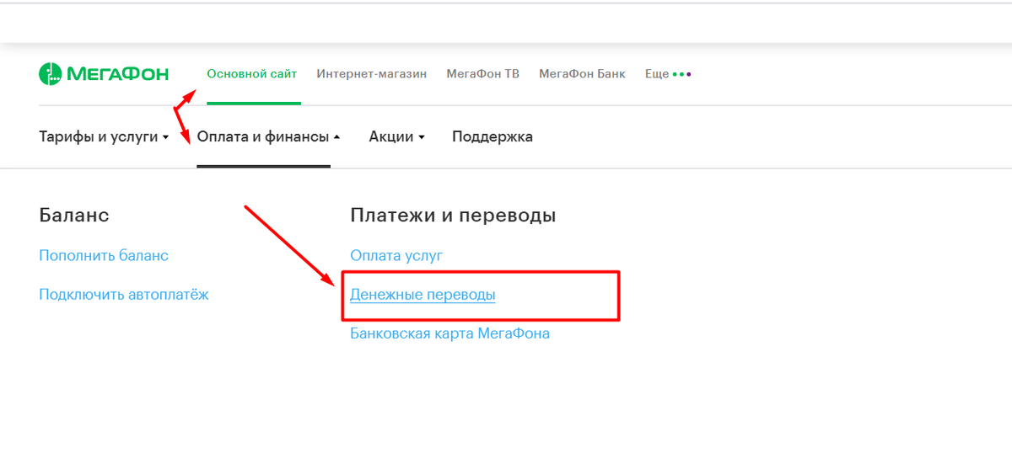Click Подключить автоплатёж link

pyautogui.click(x=124, y=295)
